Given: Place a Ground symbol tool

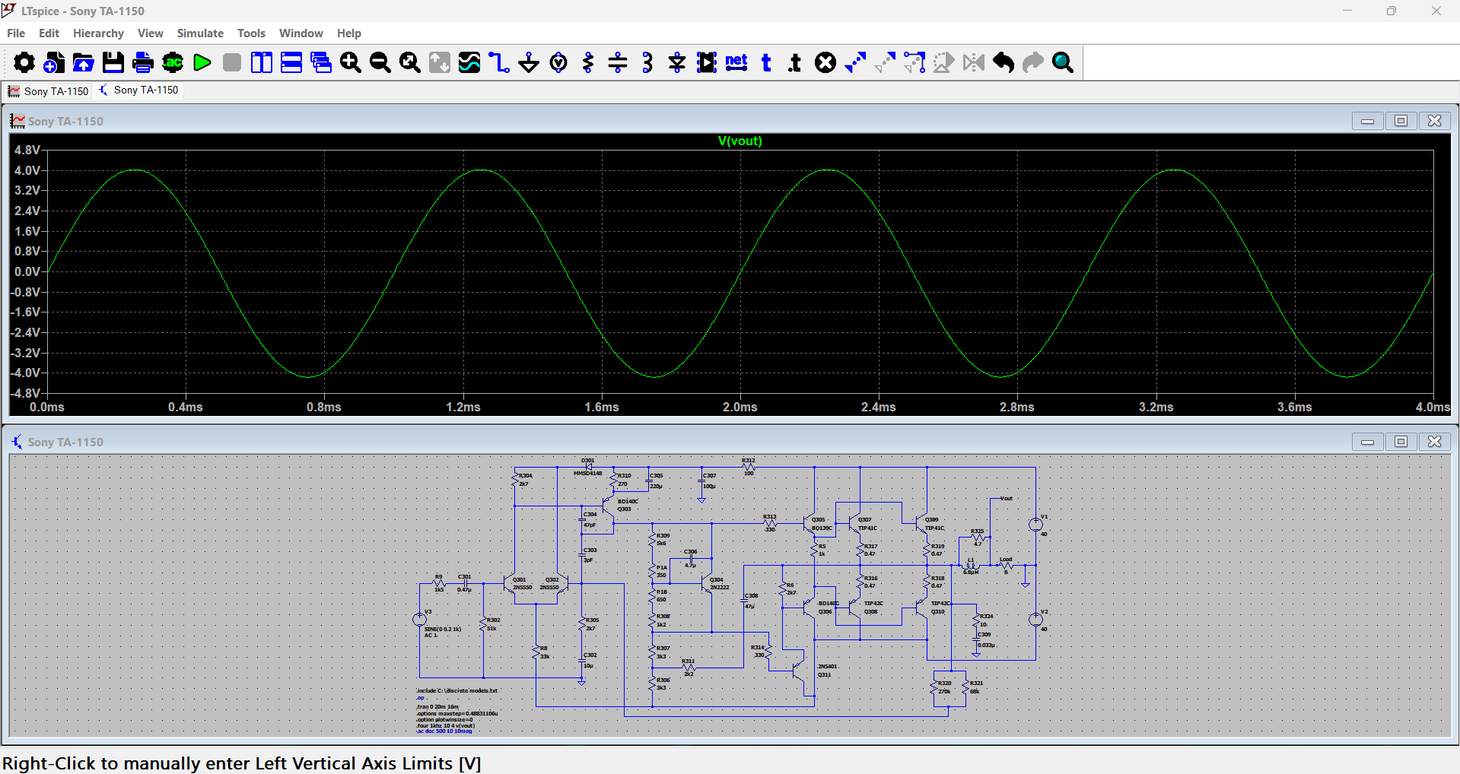Looking at the screenshot, I should (529, 62).
